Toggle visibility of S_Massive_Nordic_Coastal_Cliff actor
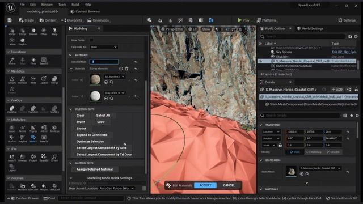Screen dimensions: 363x204 [260, 61]
